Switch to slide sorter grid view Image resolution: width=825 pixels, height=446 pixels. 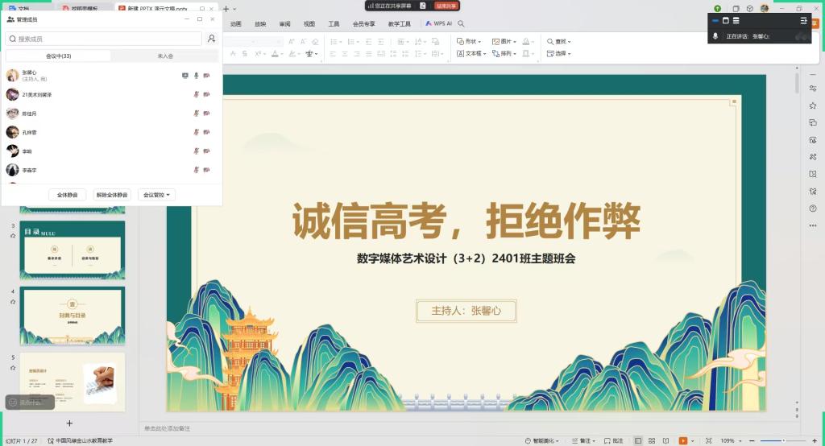click(x=652, y=440)
